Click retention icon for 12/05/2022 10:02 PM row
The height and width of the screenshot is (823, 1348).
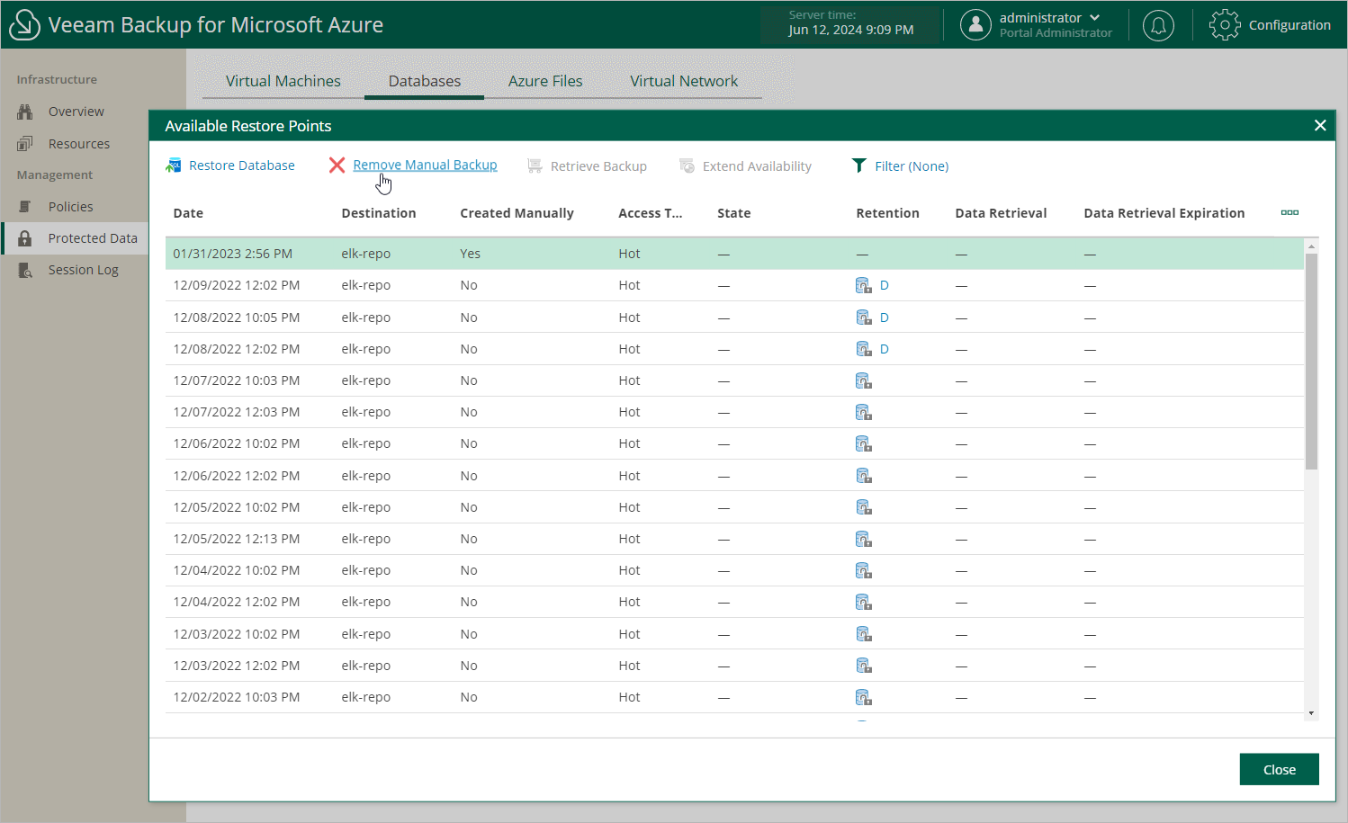pyautogui.click(x=864, y=507)
